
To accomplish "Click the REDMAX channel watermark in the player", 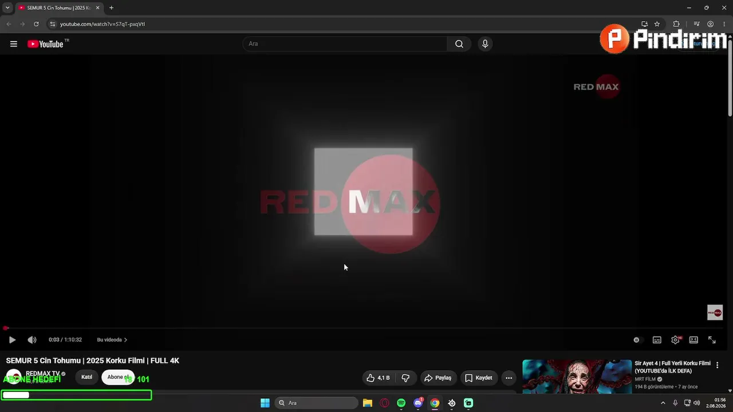I will pyautogui.click(x=715, y=312).
